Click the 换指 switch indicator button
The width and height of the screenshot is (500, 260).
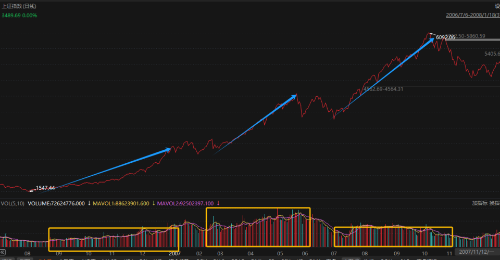coord(495,203)
